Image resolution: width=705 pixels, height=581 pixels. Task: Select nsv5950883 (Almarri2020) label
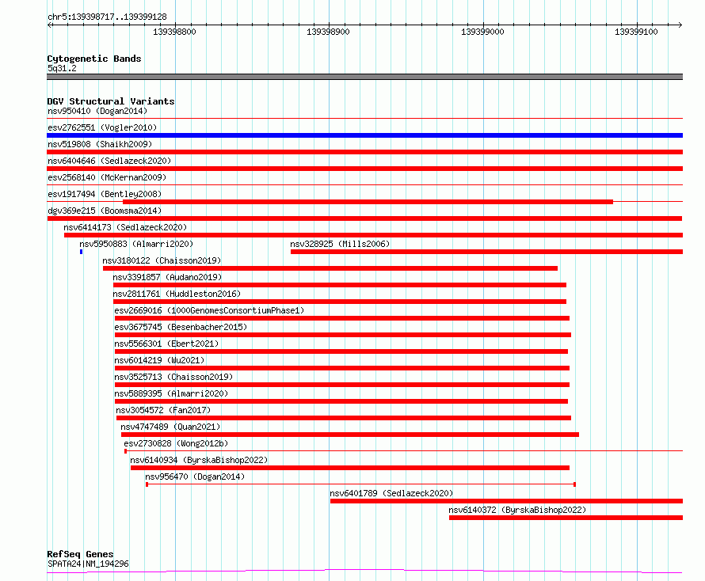point(136,244)
